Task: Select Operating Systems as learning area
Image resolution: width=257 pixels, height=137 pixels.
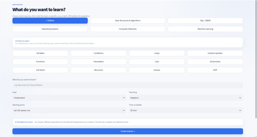Action: coord(50,29)
